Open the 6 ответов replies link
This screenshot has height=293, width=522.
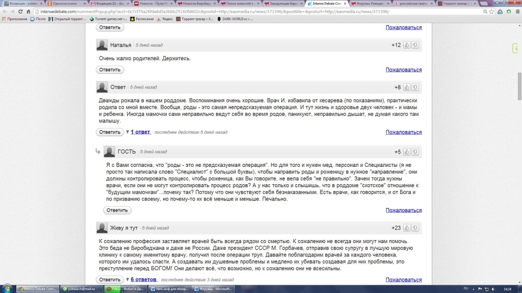point(144,279)
